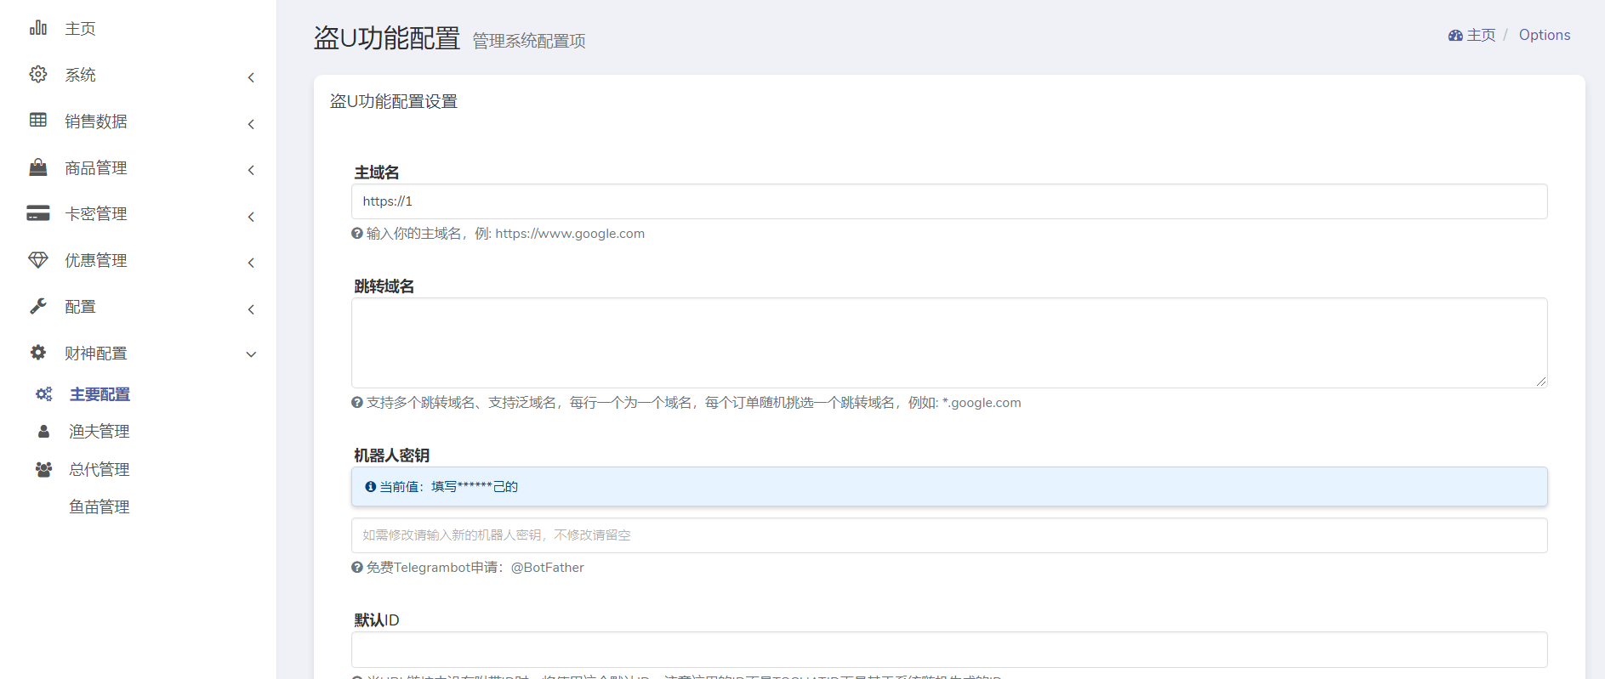Expand the 销售数据 submenu arrow

251,124
